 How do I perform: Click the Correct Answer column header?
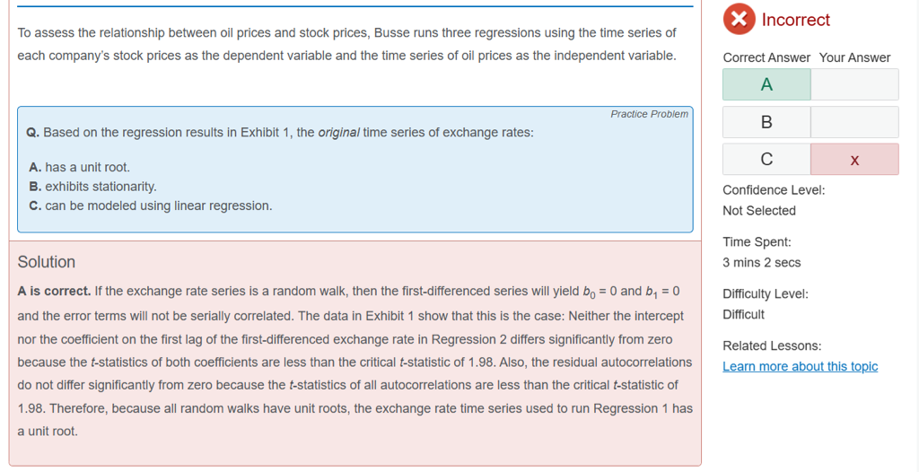pos(766,57)
